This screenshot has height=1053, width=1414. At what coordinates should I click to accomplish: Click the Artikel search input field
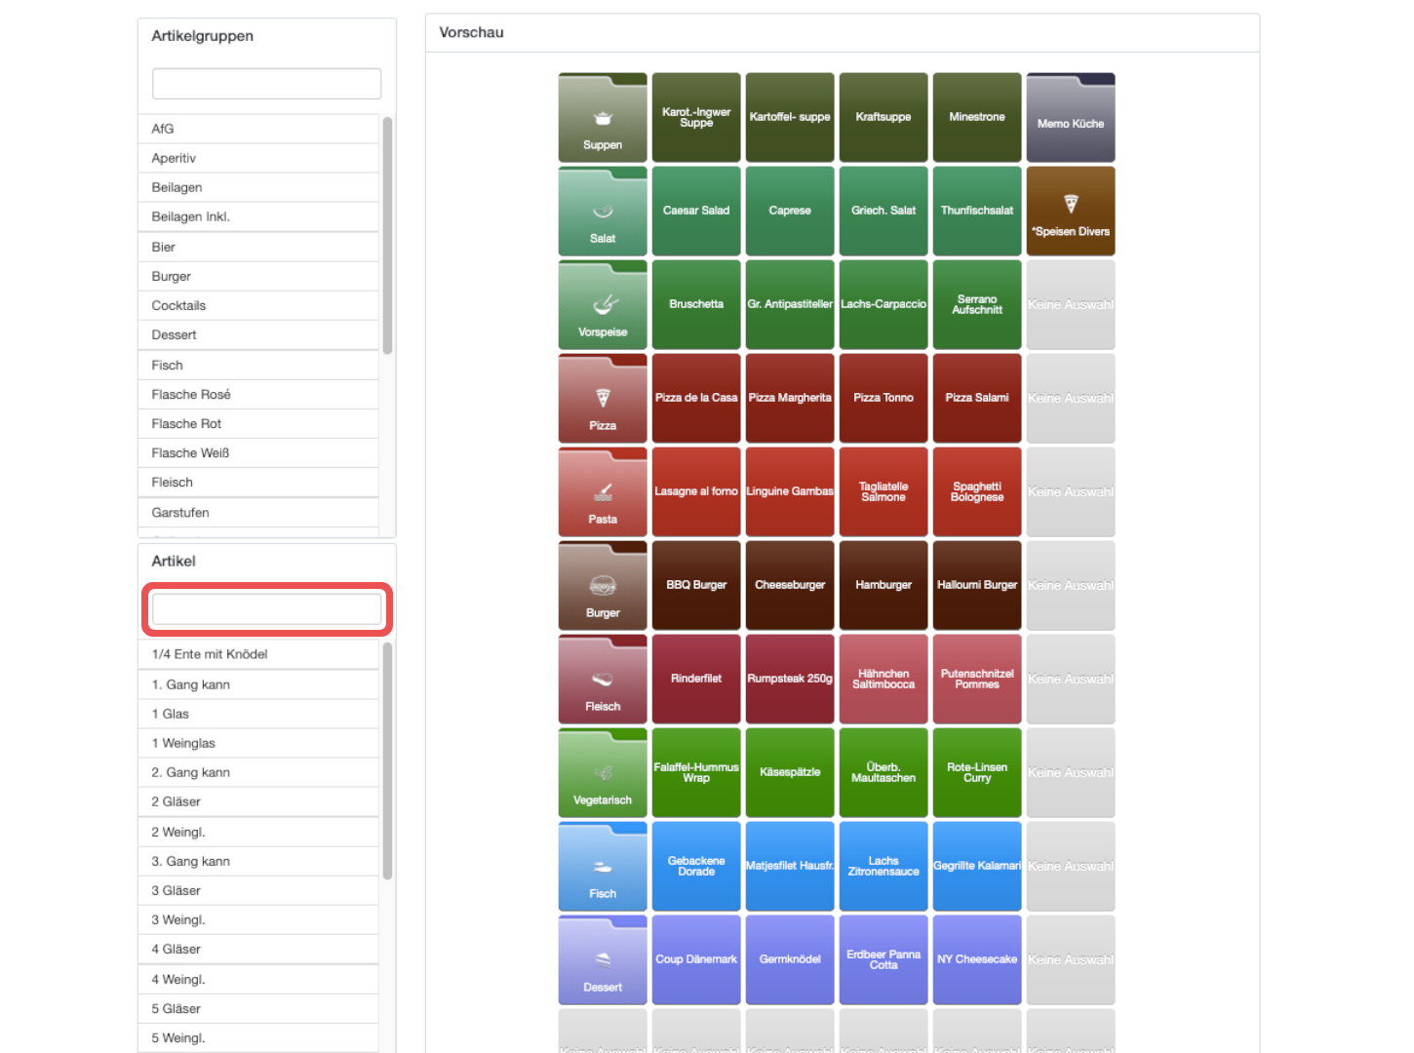tap(266, 609)
